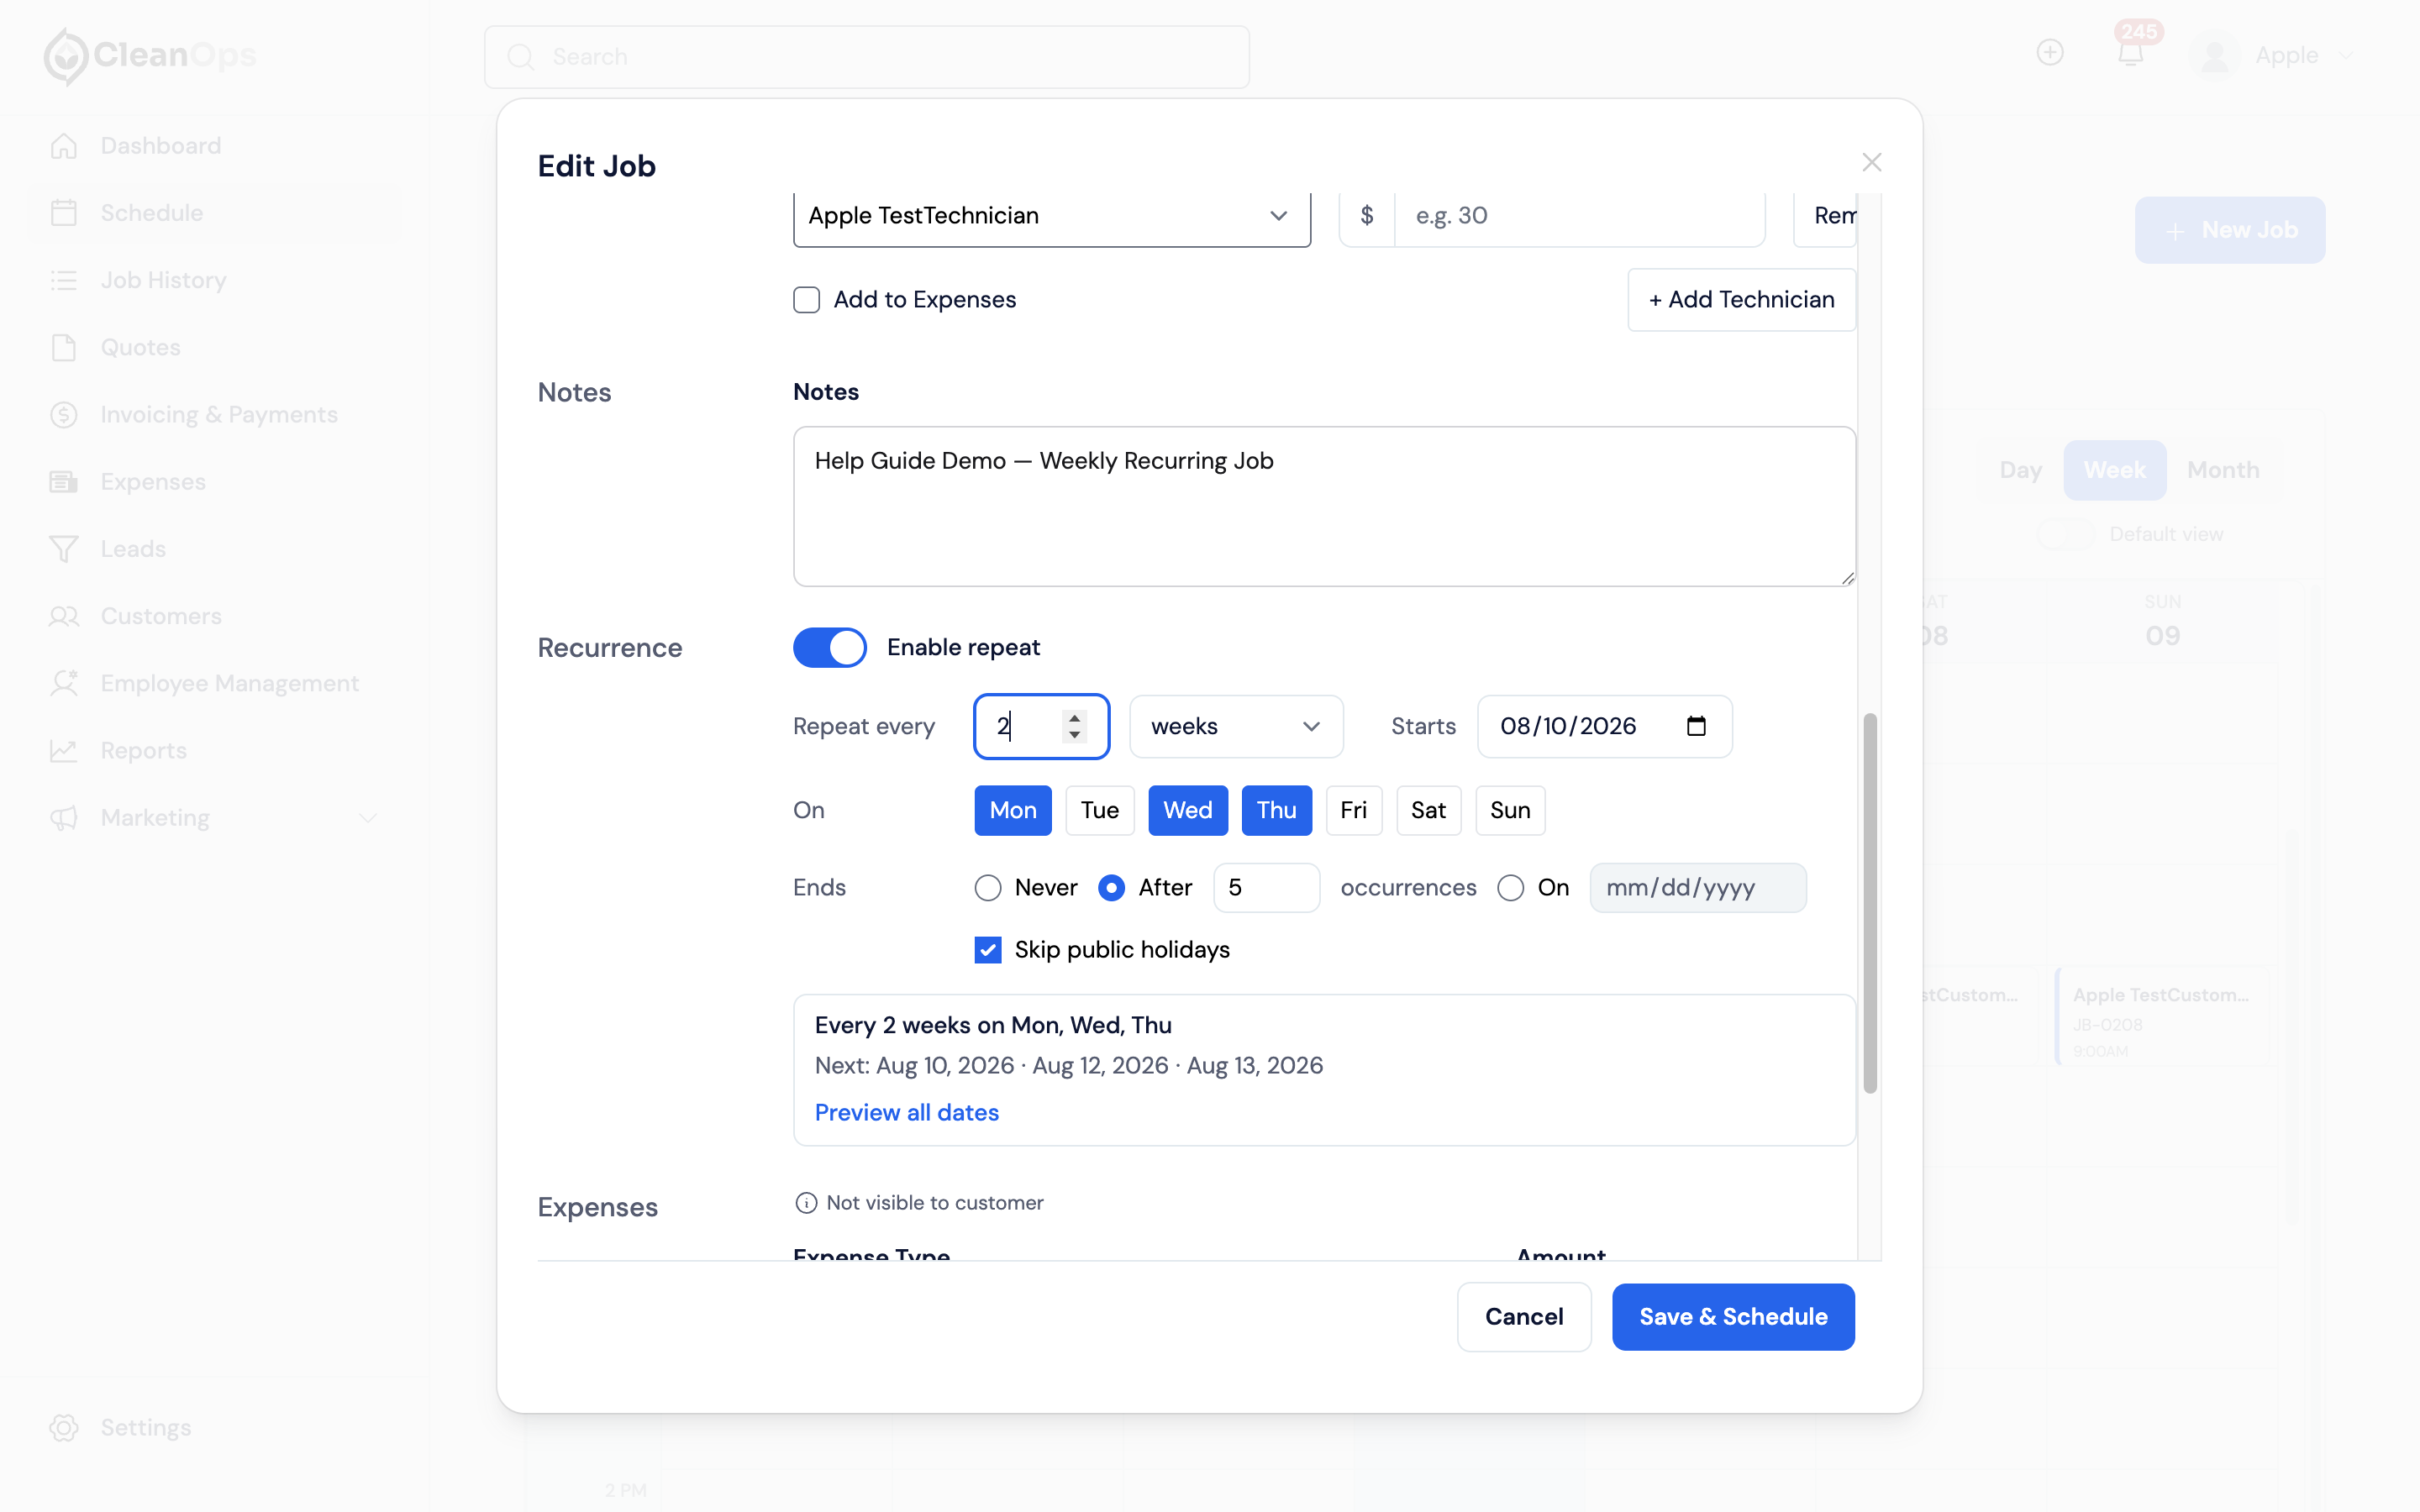The image size is (2420, 1512).
Task: Deselect the Mon day toggle
Action: (x=1013, y=810)
